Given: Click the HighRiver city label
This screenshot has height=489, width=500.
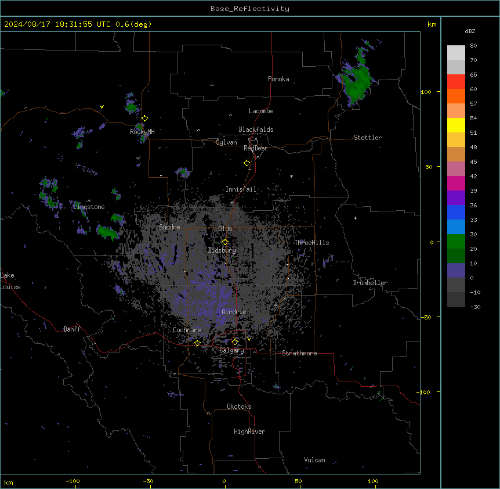Looking at the screenshot, I should pyautogui.click(x=249, y=432).
